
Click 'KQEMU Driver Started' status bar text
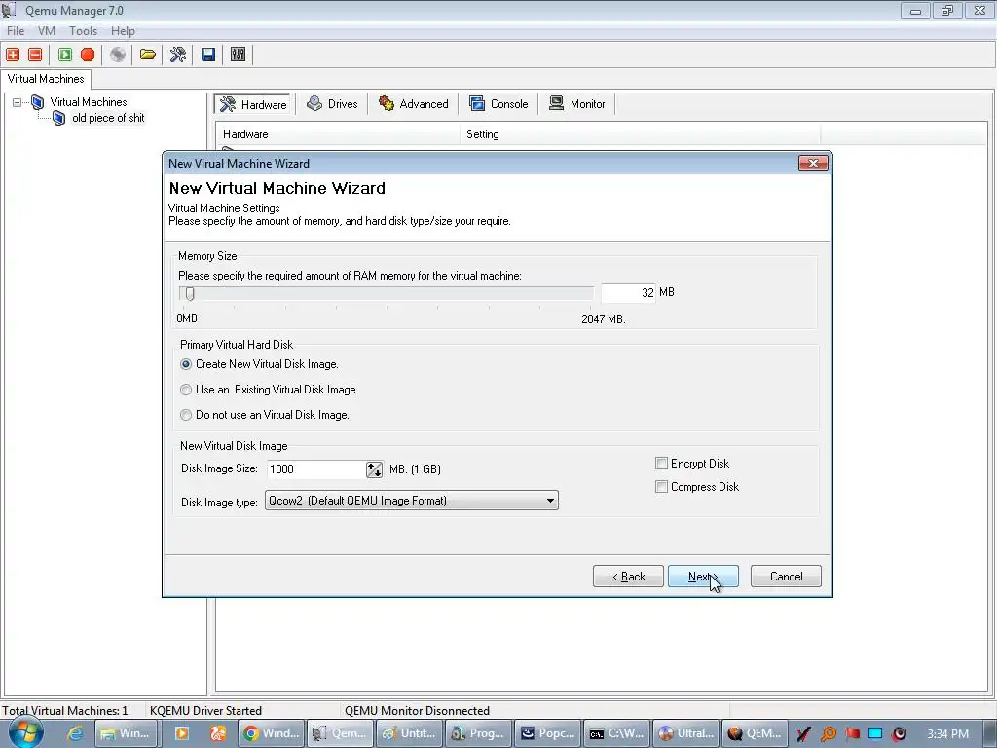pos(205,710)
